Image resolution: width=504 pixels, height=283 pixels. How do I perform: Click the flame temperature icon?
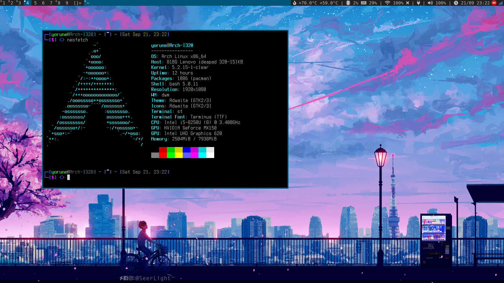[295, 3]
